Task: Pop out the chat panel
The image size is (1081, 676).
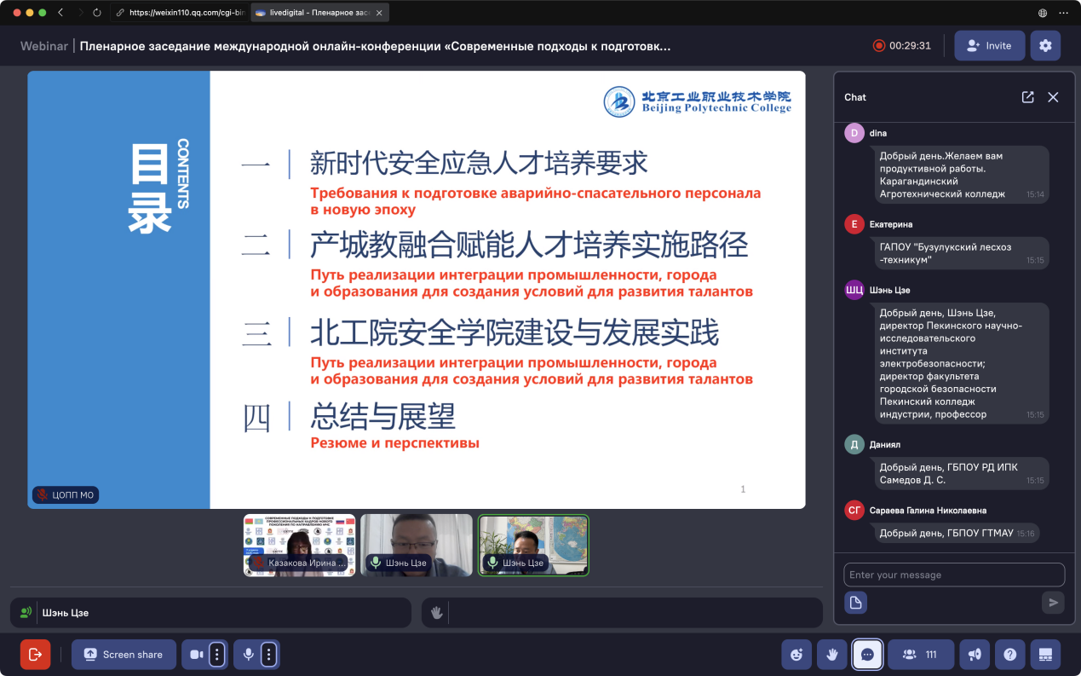Action: pyautogui.click(x=1027, y=97)
